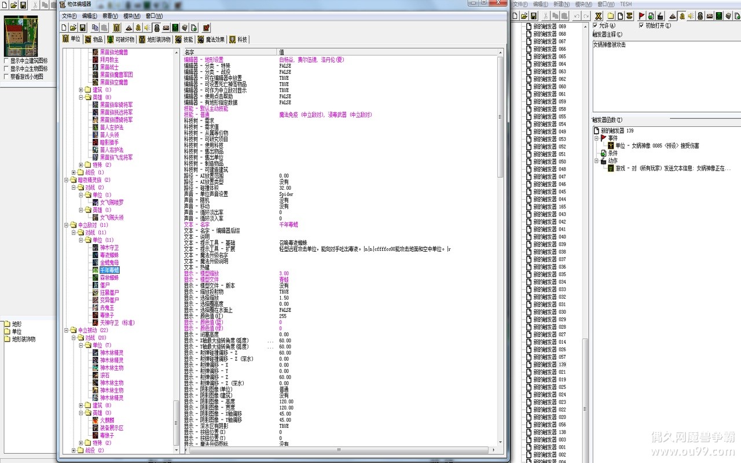The width and height of the screenshot is (741, 463).
Task: Select 显示 - 模型缩放 property row
Action: coord(342,274)
